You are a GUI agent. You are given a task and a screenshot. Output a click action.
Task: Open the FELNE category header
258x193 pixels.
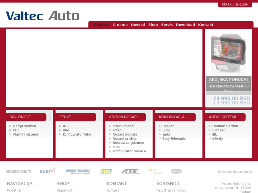coord(76,117)
